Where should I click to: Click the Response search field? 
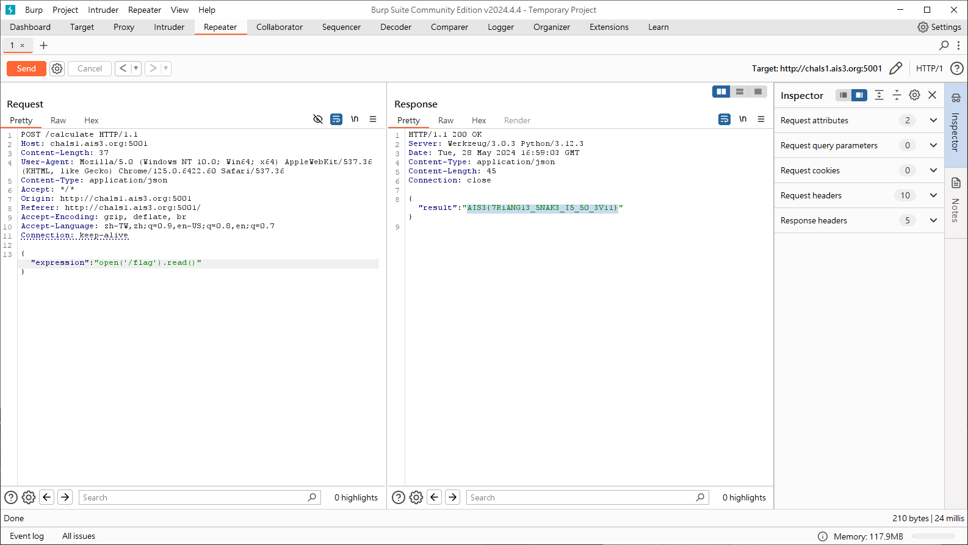pyautogui.click(x=580, y=497)
